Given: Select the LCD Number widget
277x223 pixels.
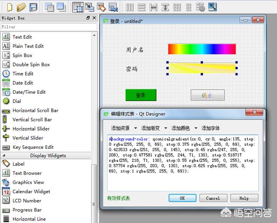Looking at the screenshot, I should pos(27,201).
